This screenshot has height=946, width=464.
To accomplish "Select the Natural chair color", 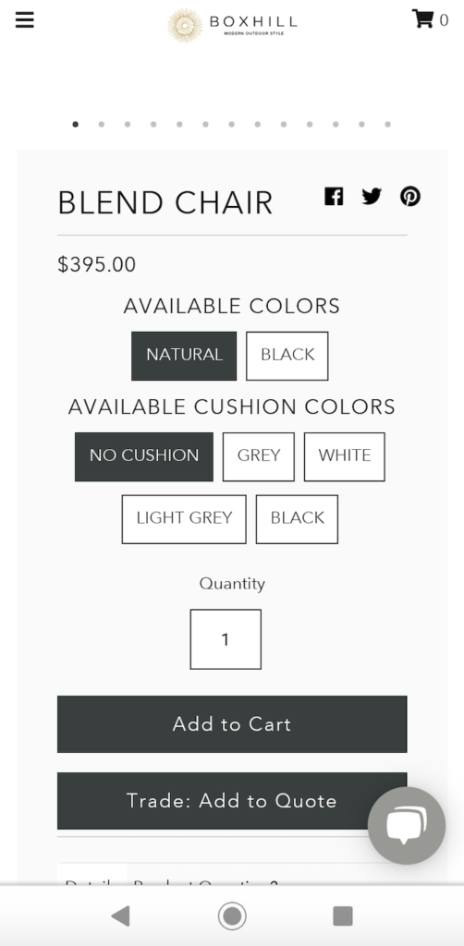I will click(x=184, y=356).
